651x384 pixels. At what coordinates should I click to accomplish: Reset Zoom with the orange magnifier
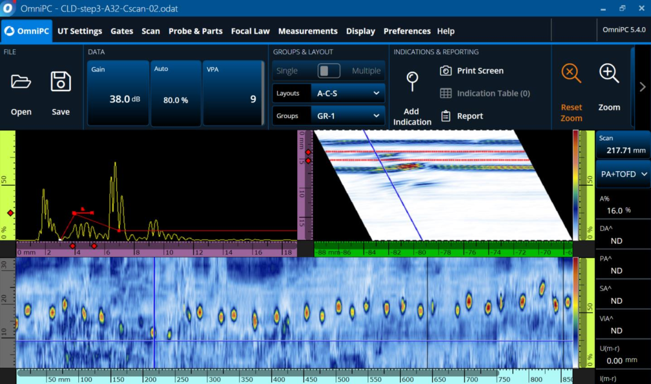point(571,74)
